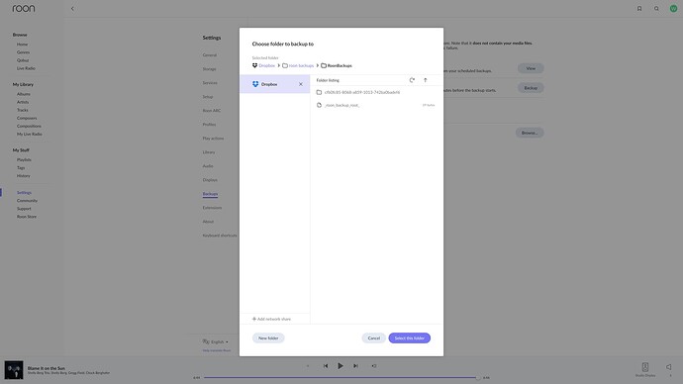Click the New folder button
Screen dimensions: 683x384
[x=268, y=337]
